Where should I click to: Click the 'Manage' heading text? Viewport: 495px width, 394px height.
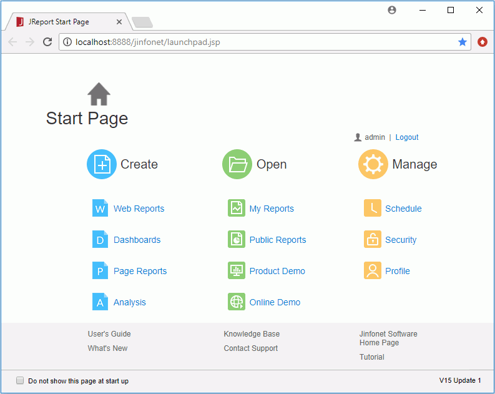click(414, 164)
